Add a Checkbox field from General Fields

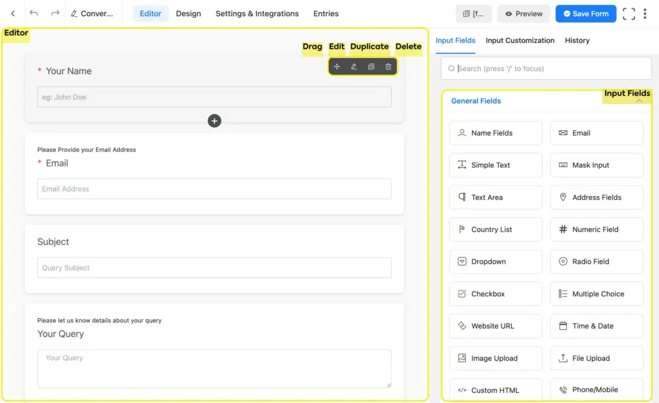pyautogui.click(x=496, y=294)
